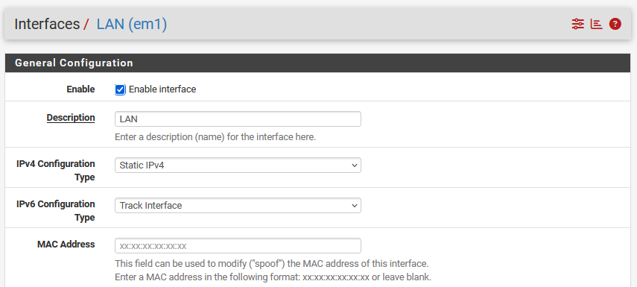The width and height of the screenshot is (637, 287).
Task: Open the IPv6 Configuration Type dropdown
Action: pos(238,205)
